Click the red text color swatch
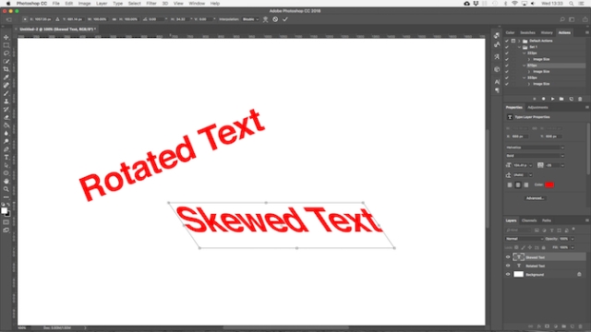This screenshot has height=332, width=591. [x=549, y=184]
